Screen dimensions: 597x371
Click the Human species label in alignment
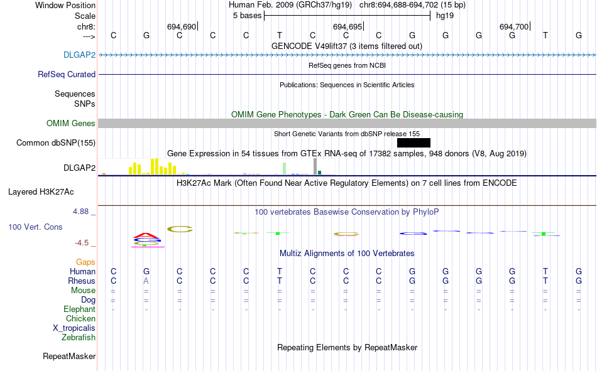pyautogui.click(x=82, y=271)
